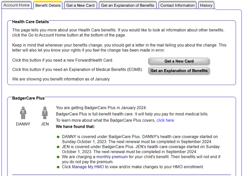Click green bullet next to monthly premium notice
Screen dimensions: 244x176
(x=58, y=157)
